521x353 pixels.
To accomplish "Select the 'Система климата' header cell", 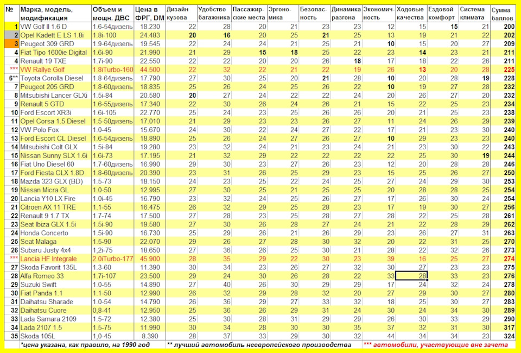I will tap(474, 14).
